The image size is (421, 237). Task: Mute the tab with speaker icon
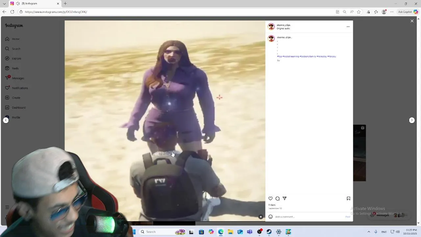pos(17,4)
